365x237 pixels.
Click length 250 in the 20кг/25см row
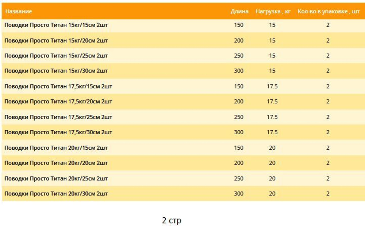pos(239,178)
